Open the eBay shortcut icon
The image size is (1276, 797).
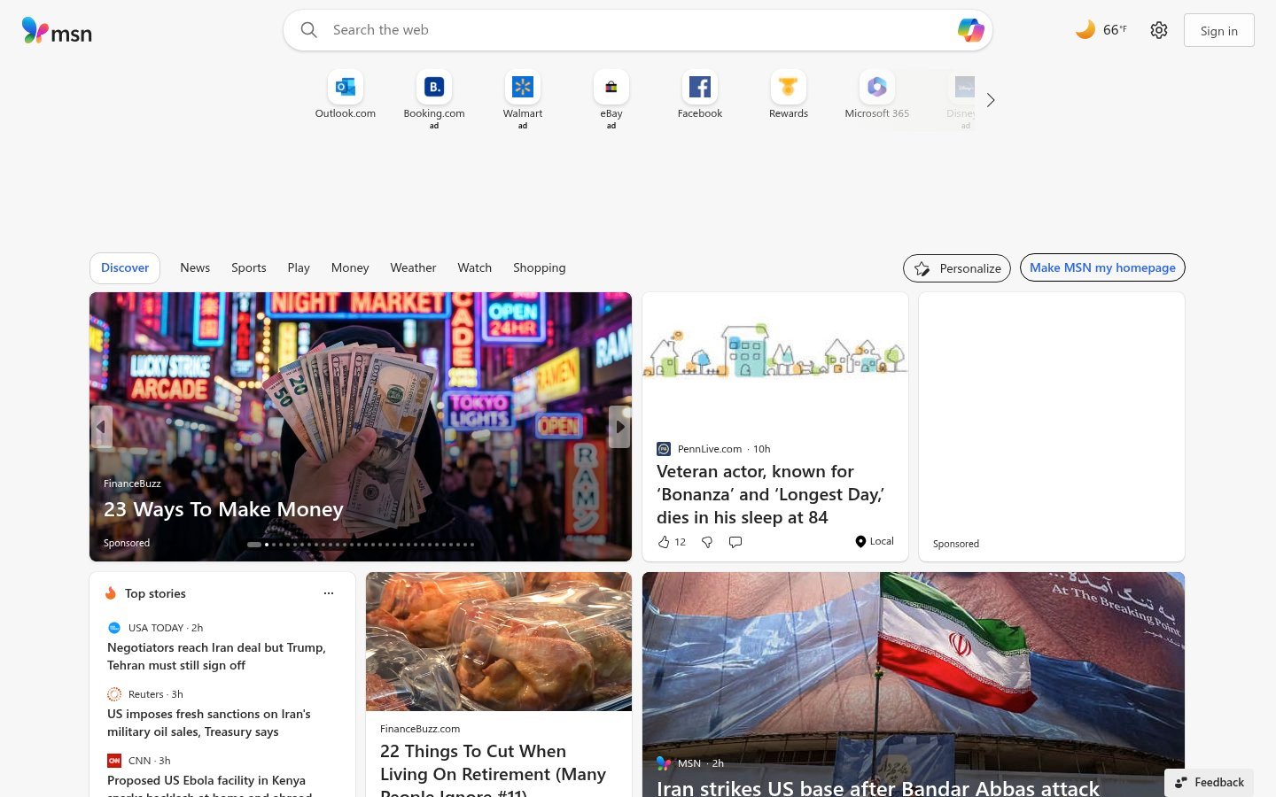611,87
